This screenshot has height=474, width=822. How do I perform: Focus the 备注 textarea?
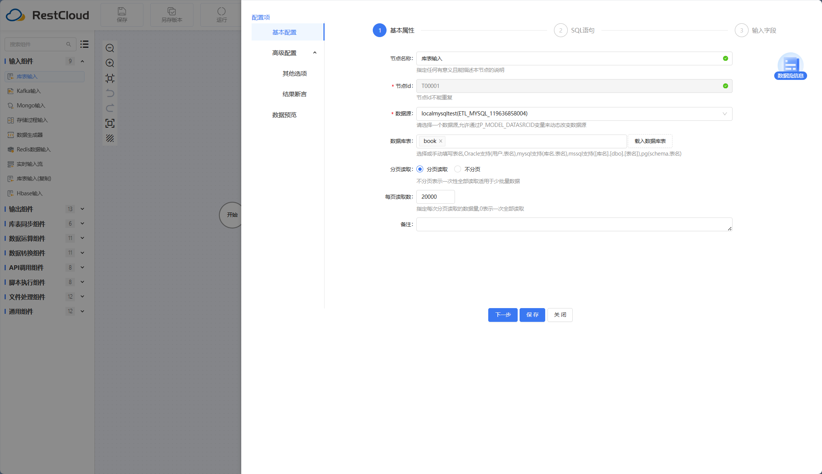tap(574, 224)
